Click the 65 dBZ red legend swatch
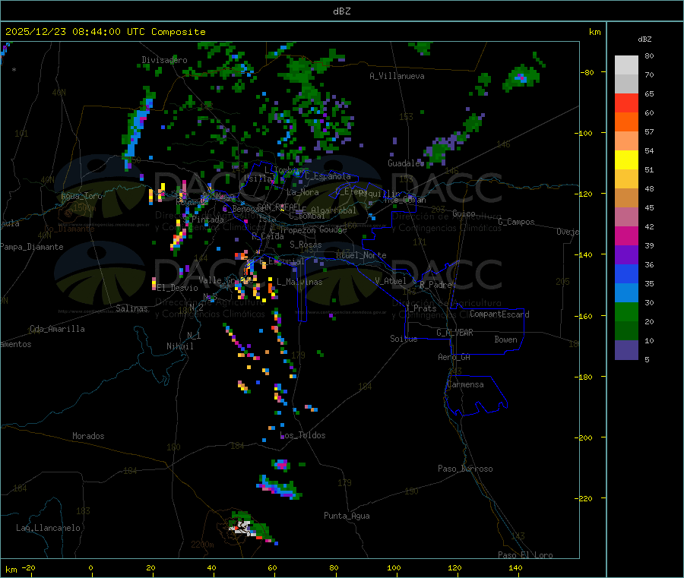The height and width of the screenshot is (578, 684). pos(626,103)
